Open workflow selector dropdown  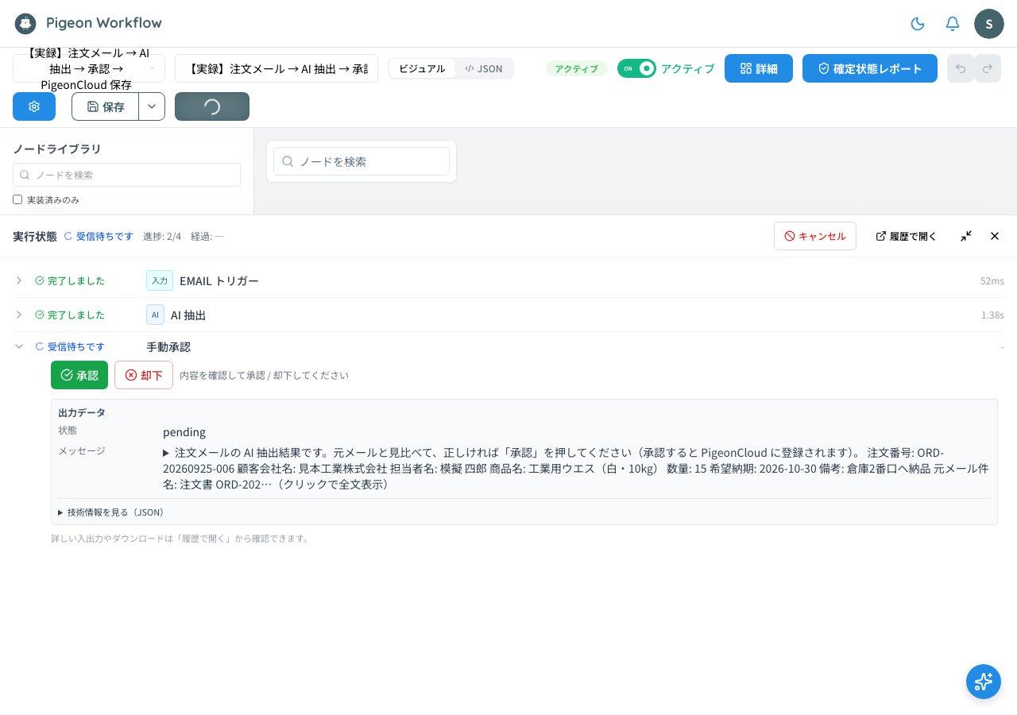(x=89, y=68)
